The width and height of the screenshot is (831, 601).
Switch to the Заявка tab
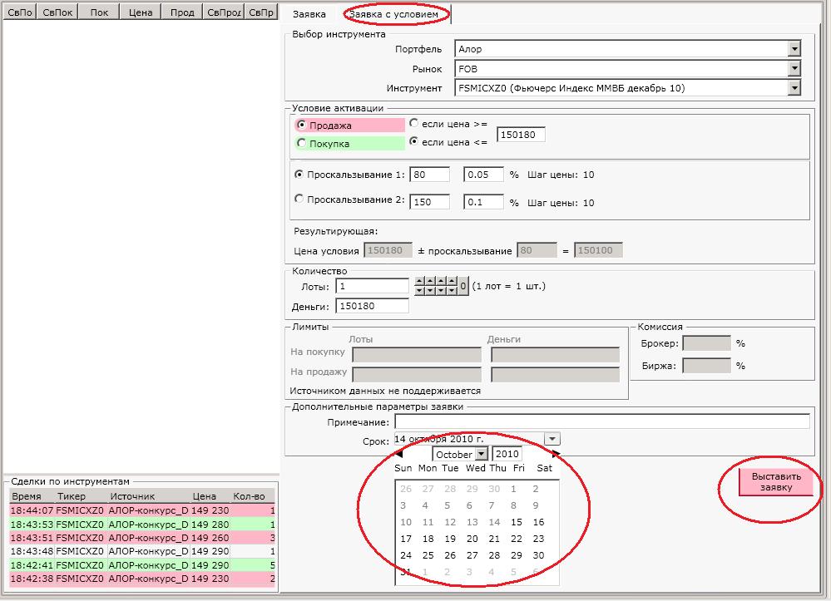tap(309, 14)
